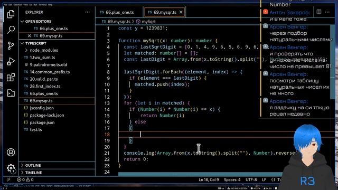The height and width of the screenshot is (190, 338).
Task: Open the Edit menu
Action: [11, 5]
